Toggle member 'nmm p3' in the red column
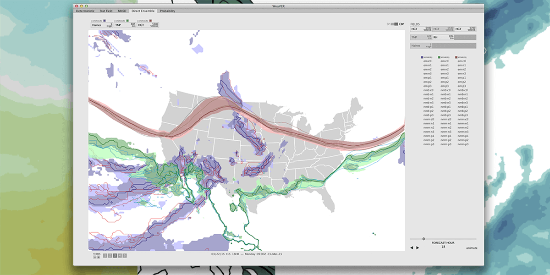 (x=462, y=144)
